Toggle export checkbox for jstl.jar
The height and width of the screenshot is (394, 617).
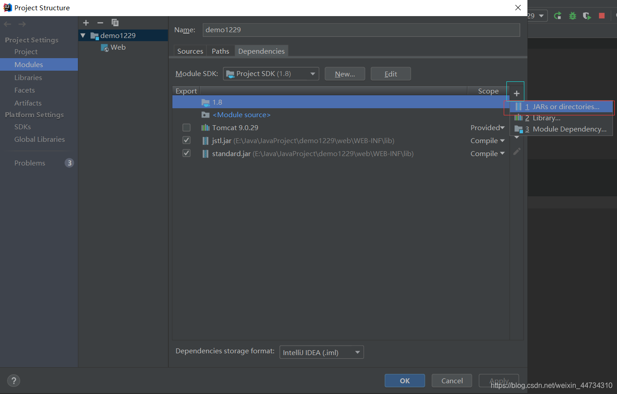coord(187,140)
